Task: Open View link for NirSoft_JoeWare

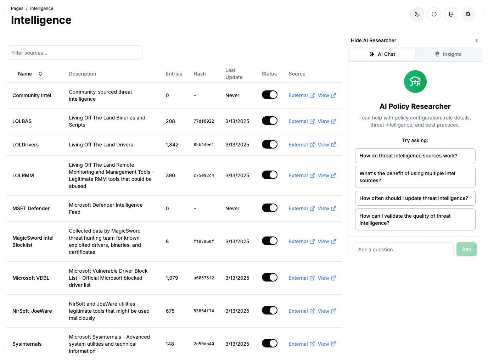Action: [x=327, y=311]
